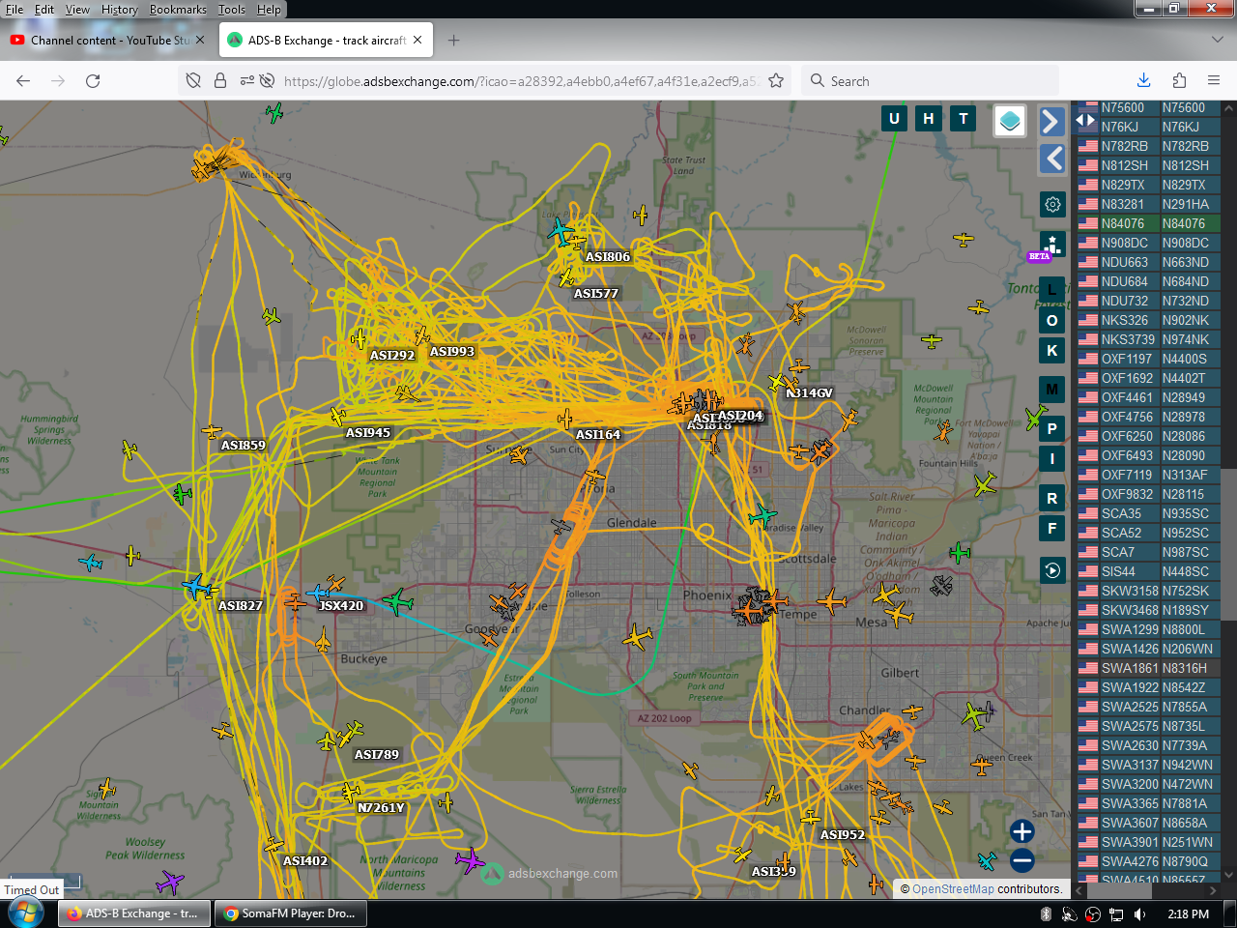
Task: Select flight SWA1861 in the list
Action: pos(1148,668)
